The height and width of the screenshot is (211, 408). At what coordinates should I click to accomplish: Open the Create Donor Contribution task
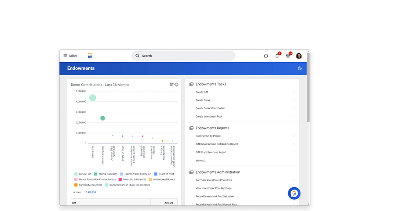210,108
